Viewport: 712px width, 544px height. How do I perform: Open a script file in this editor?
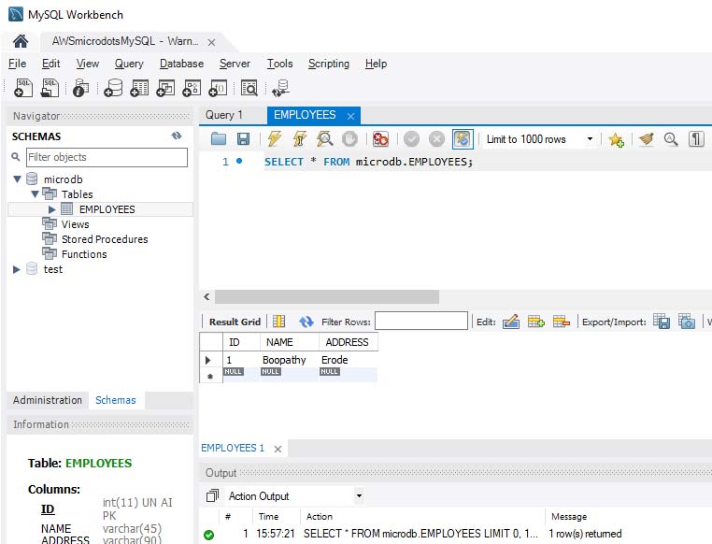click(219, 139)
